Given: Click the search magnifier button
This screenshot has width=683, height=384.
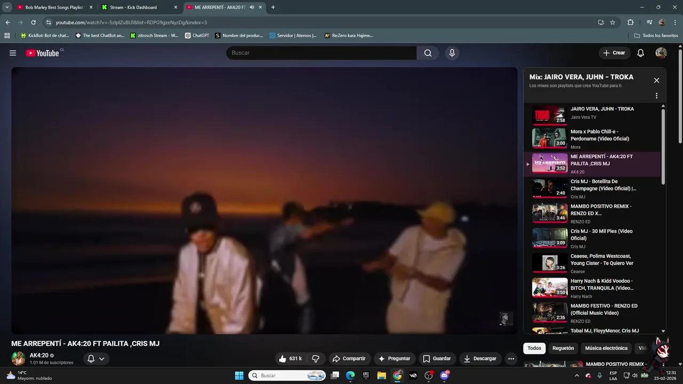Looking at the screenshot, I should click(x=428, y=53).
